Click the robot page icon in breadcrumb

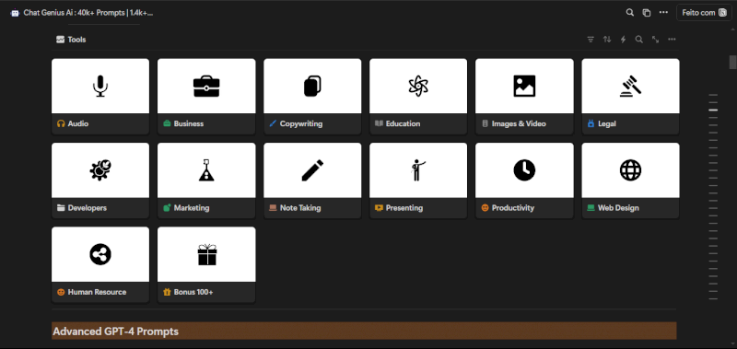click(15, 13)
